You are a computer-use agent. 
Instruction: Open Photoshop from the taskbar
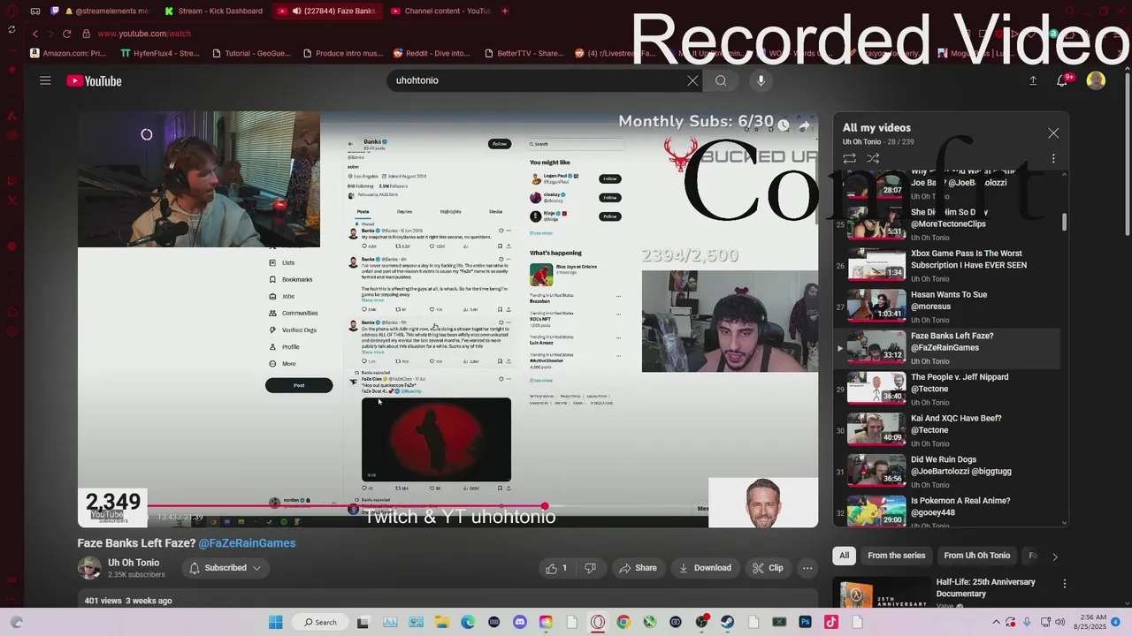(x=805, y=622)
